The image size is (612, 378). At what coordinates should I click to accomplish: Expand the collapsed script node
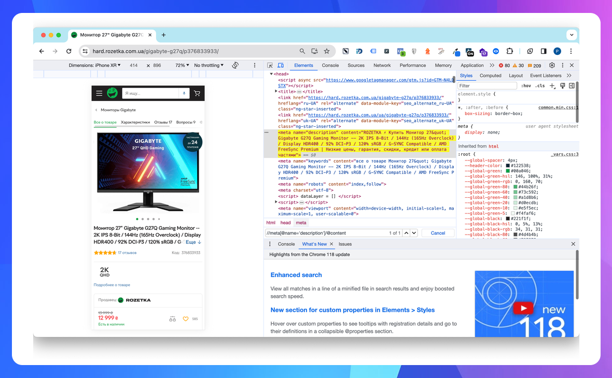tap(276, 202)
